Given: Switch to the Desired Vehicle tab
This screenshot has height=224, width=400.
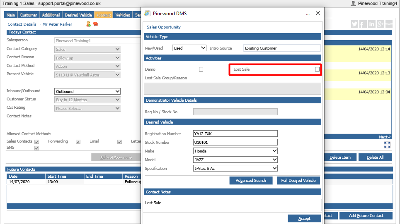Looking at the screenshot, I should click(78, 15).
